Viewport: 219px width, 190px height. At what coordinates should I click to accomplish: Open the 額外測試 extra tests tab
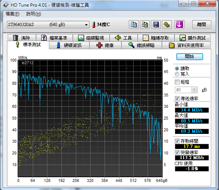click(192, 38)
